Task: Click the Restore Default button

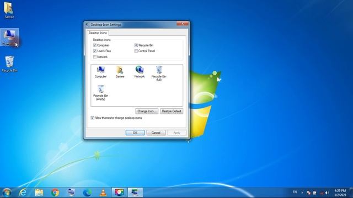Action: 172,111
